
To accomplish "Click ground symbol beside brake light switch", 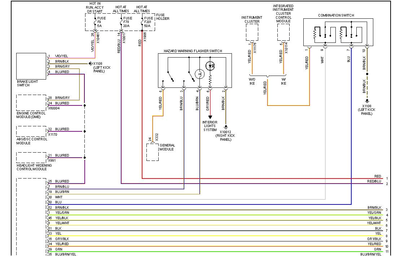I will 90,64.
